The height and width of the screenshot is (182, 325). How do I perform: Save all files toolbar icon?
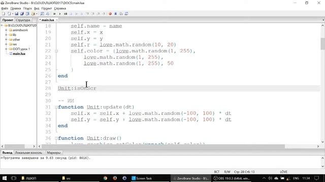(x=22, y=14)
